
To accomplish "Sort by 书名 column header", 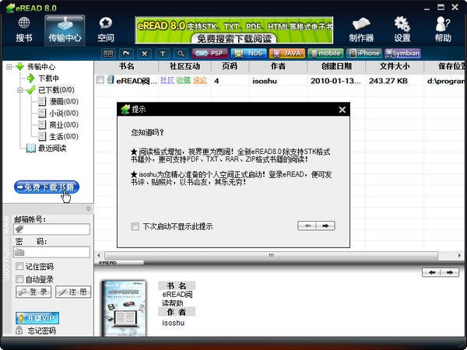I will [x=126, y=66].
